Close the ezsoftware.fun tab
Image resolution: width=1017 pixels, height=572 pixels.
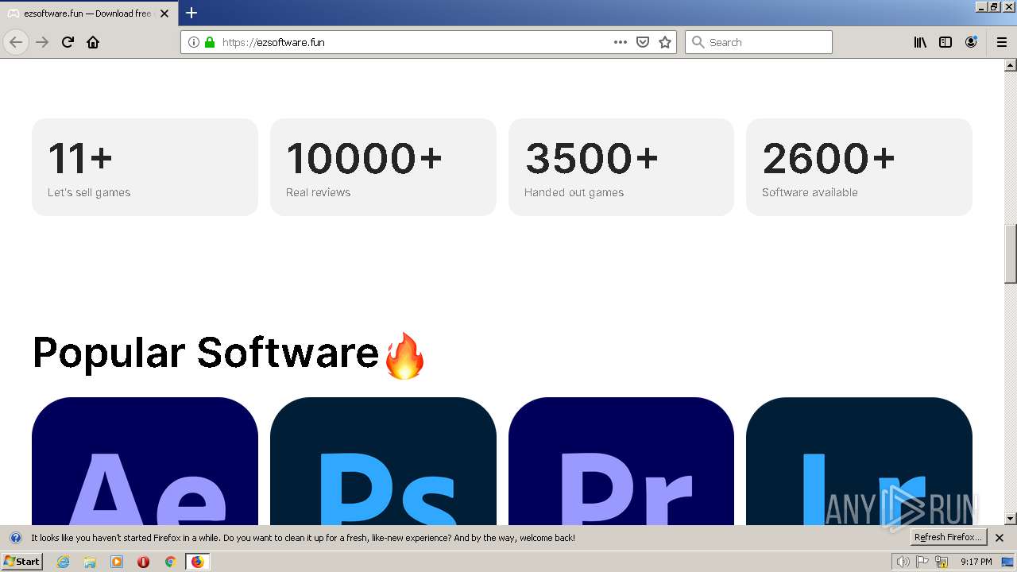[x=164, y=14]
